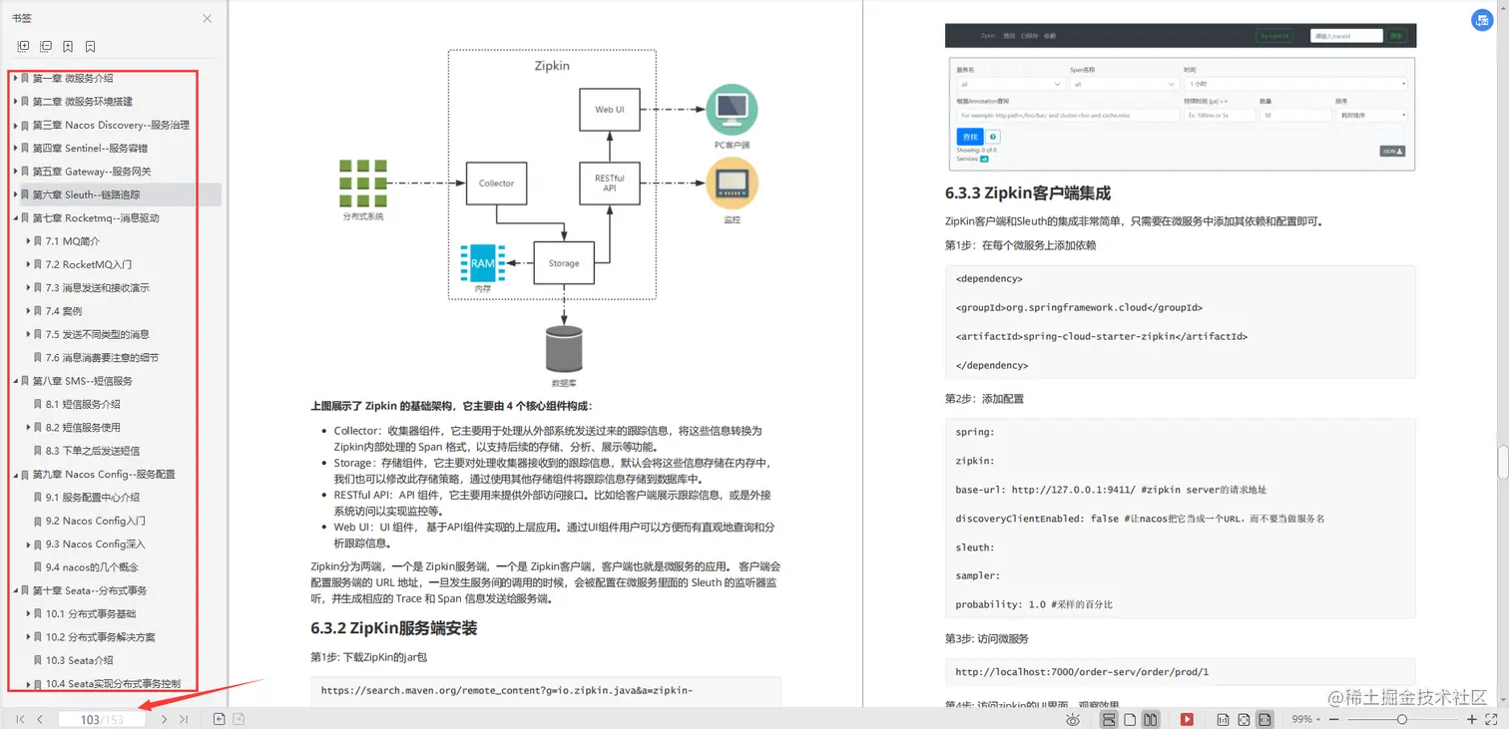
Task: Open bookmark 9.1 服务配置中心介绍
Action: (93, 497)
